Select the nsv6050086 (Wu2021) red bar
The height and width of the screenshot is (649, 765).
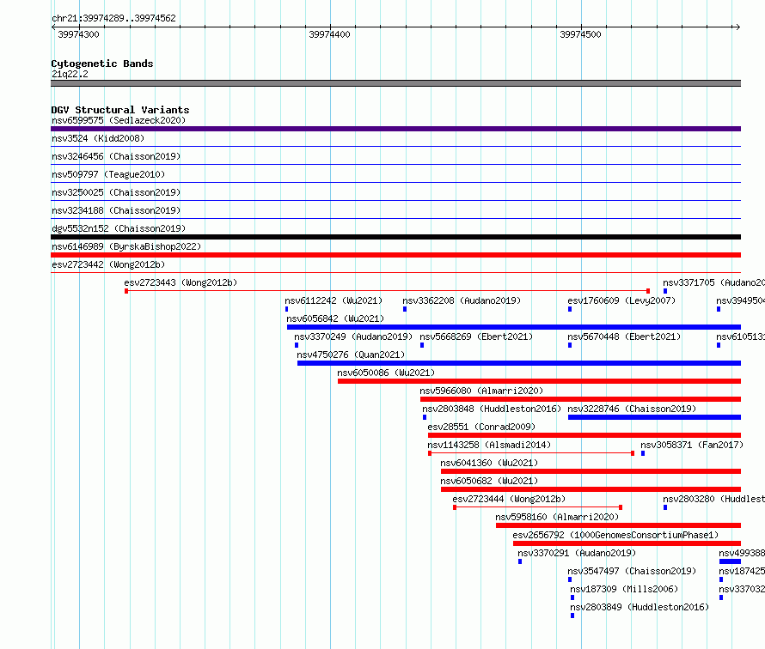[539, 381]
